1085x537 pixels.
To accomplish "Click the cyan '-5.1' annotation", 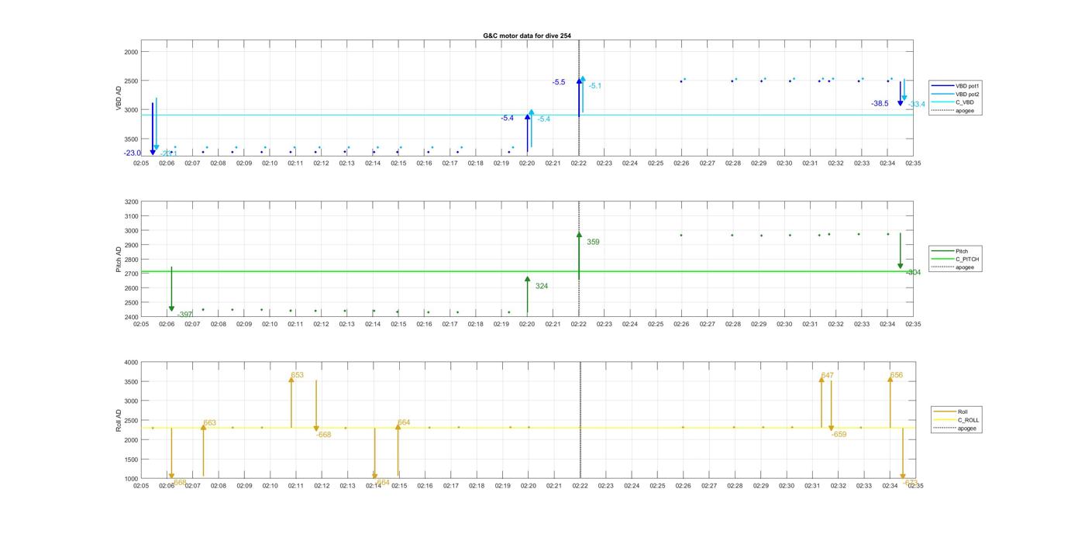I will click(x=595, y=86).
